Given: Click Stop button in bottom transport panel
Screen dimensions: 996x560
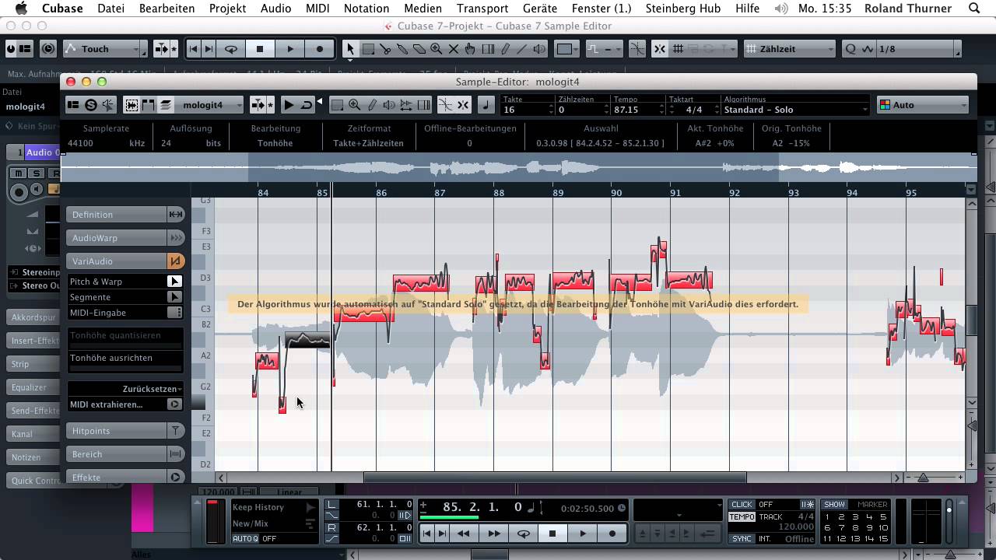Looking at the screenshot, I should (552, 534).
